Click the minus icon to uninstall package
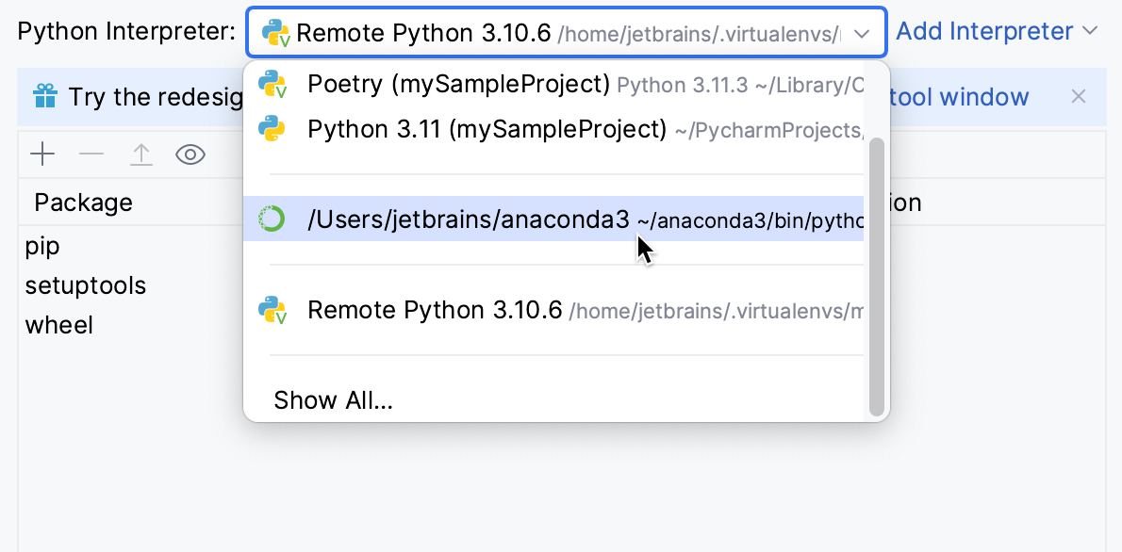Screen dimensions: 1122x552 pos(91,154)
